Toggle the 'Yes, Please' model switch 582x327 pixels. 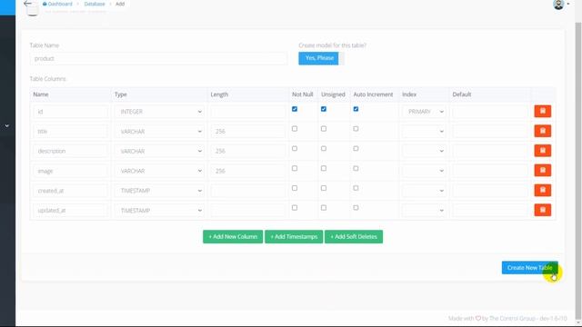321,58
